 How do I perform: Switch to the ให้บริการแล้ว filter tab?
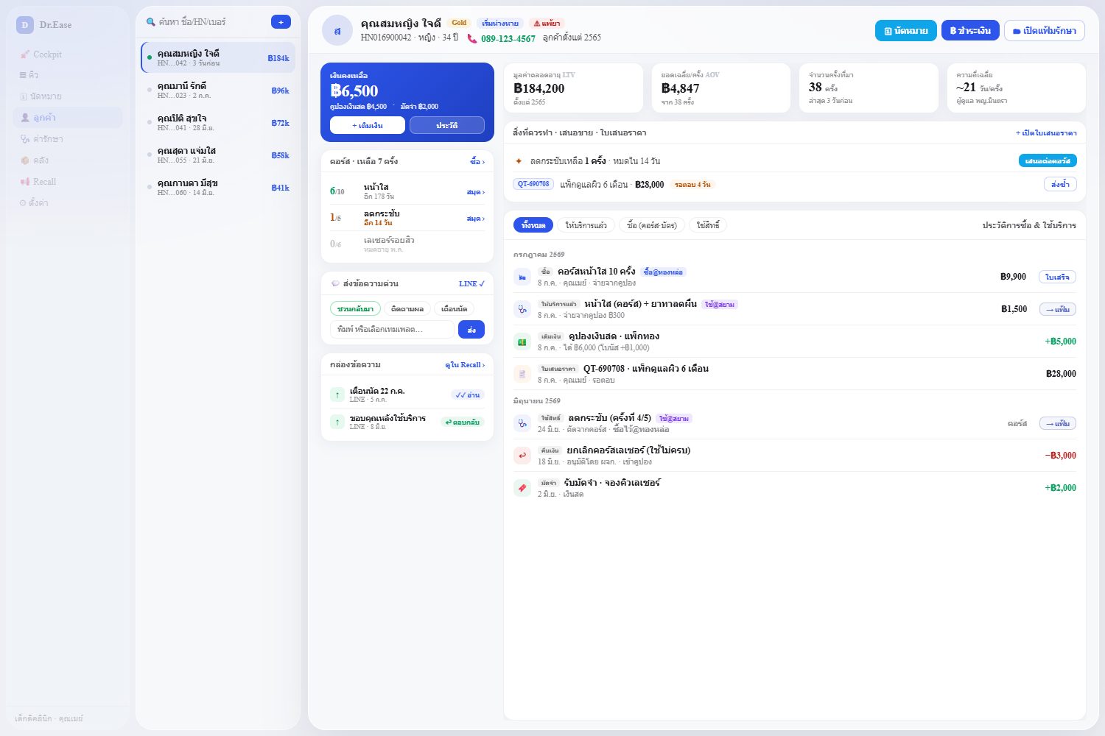[x=586, y=225]
